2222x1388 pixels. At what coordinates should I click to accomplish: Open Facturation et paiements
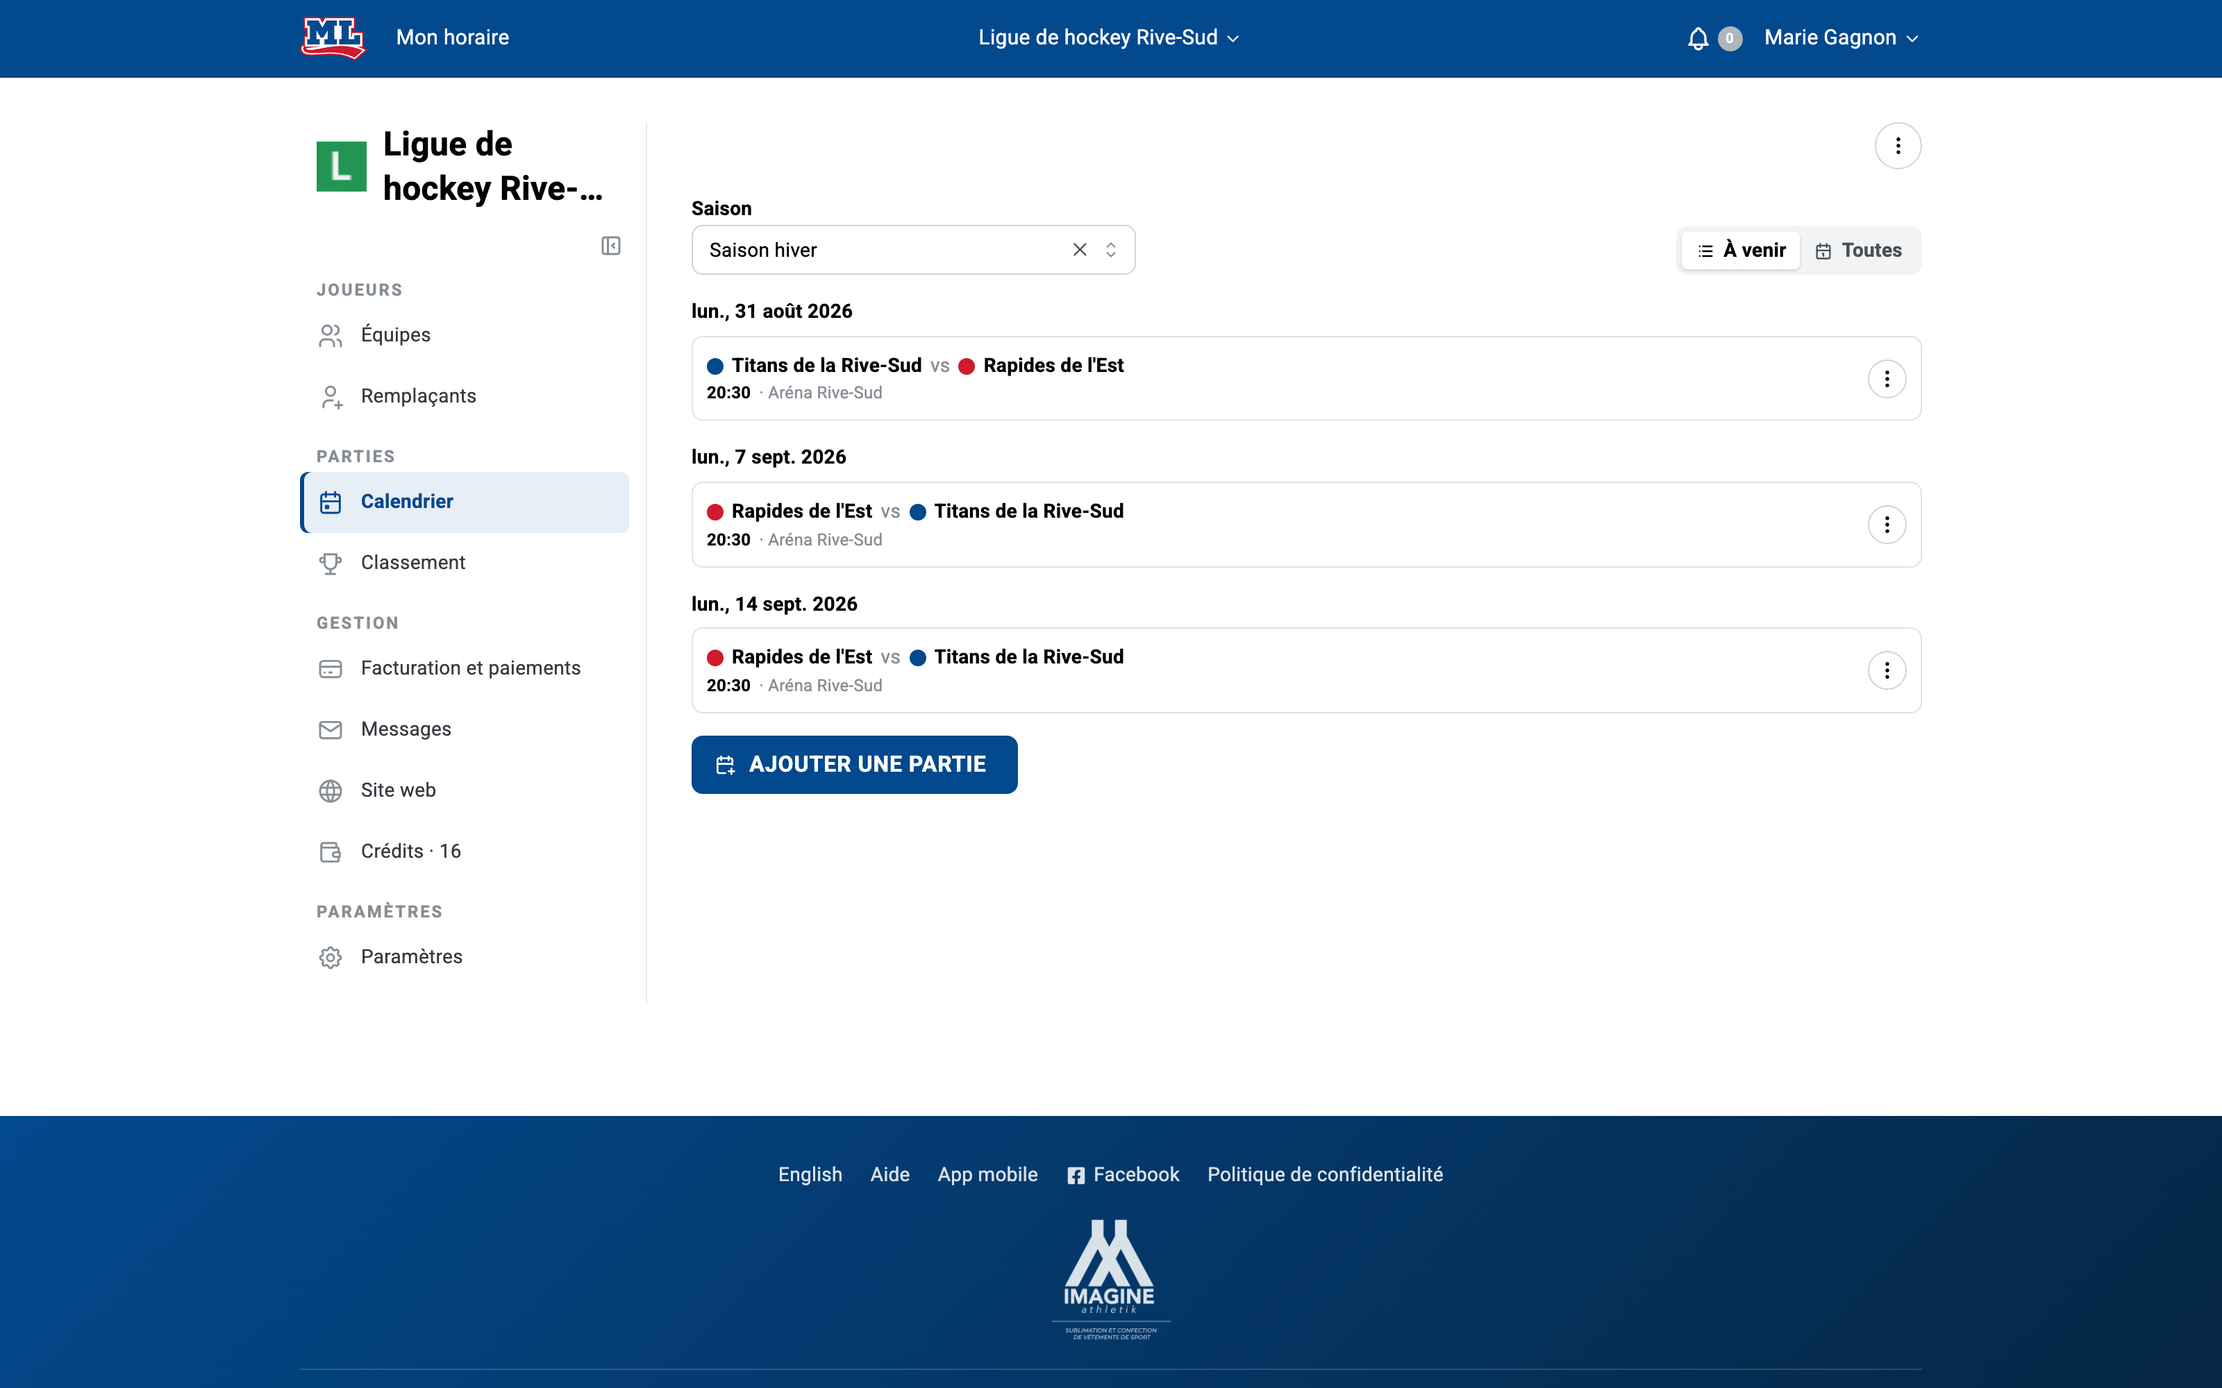(x=465, y=668)
